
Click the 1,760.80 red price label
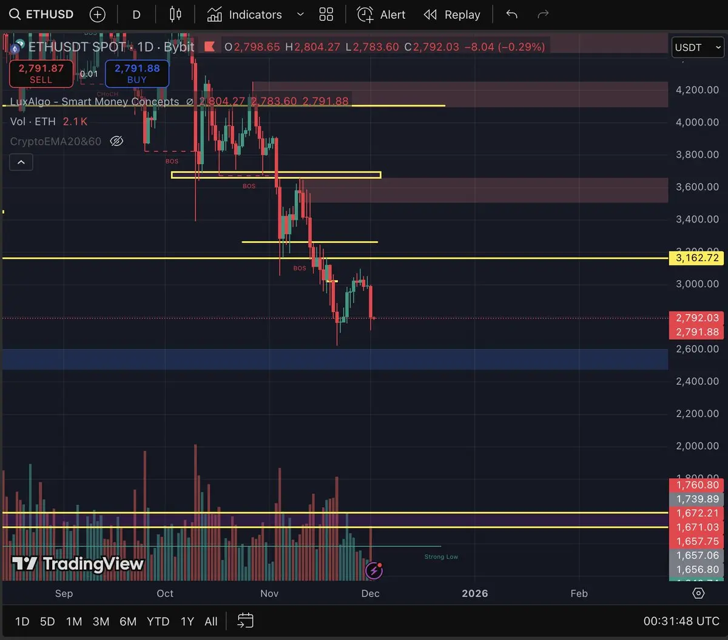coord(696,485)
